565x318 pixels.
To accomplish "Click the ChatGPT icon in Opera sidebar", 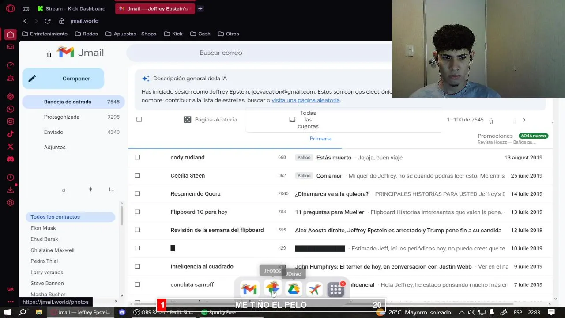I will pyautogui.click(x=10, y=97).
